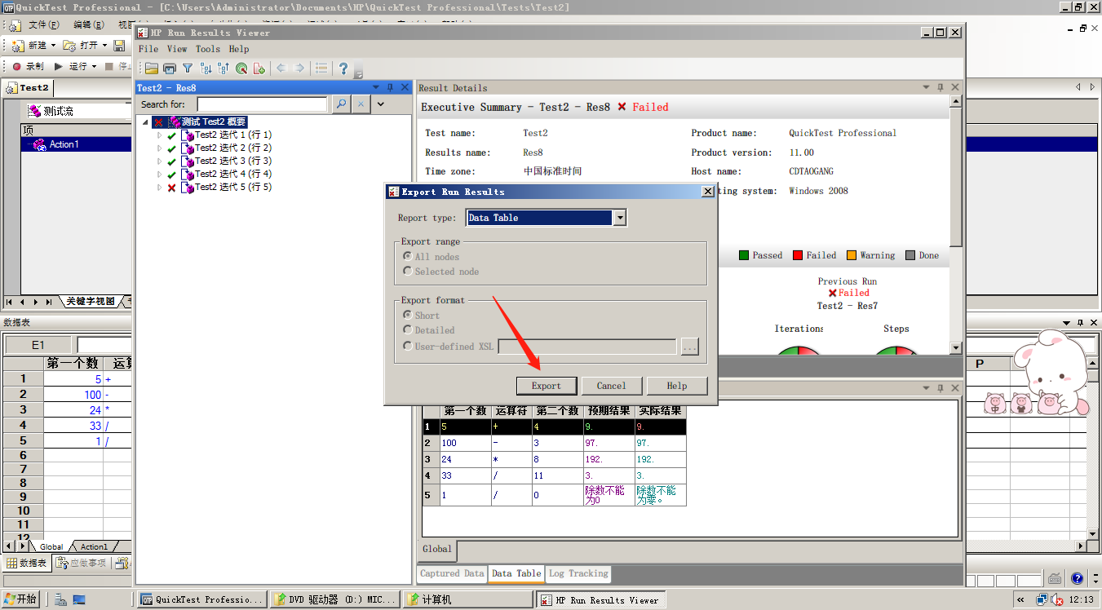Click the 开始 Start button
1102x610 pixels.
point(20,599)
